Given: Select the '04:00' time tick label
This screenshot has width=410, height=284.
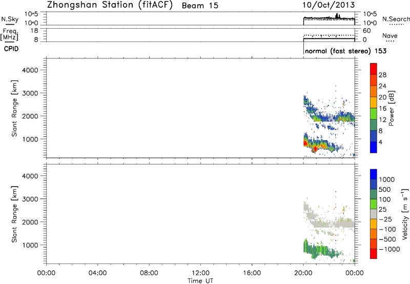Looking at the screenshot, I should [97, 273].
